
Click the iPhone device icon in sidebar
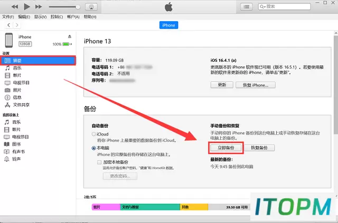click(x=9, y=40)
